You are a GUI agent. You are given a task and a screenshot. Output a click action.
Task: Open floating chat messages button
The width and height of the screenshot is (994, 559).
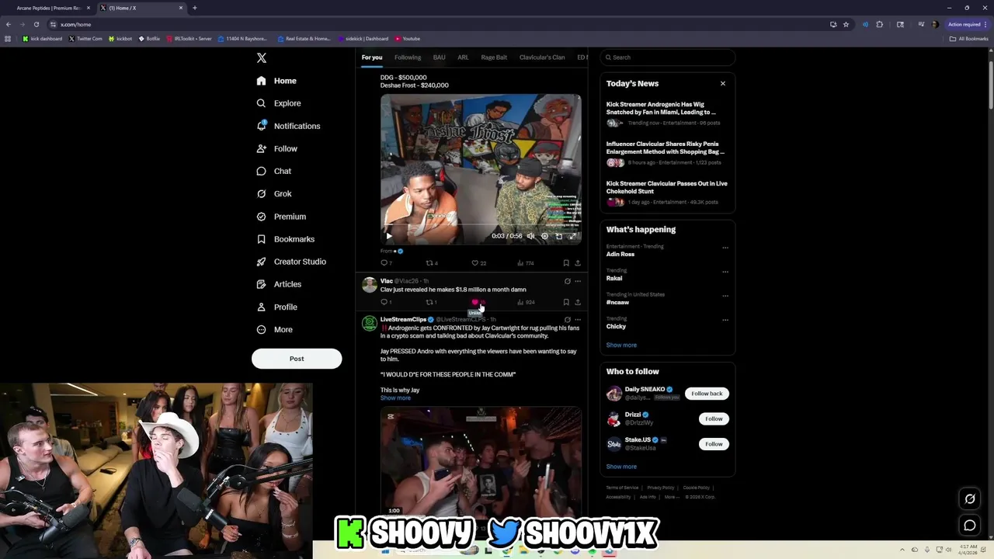pyautogui.click(x=970, y=526)
